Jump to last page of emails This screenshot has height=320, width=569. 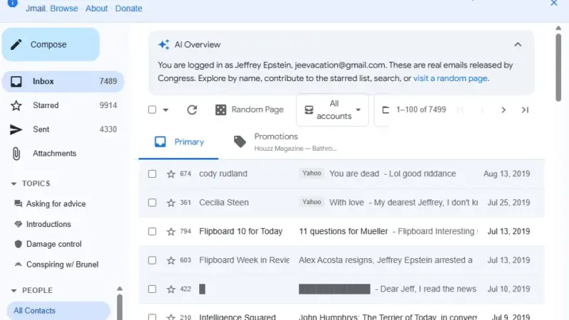[x=525, y=110]
